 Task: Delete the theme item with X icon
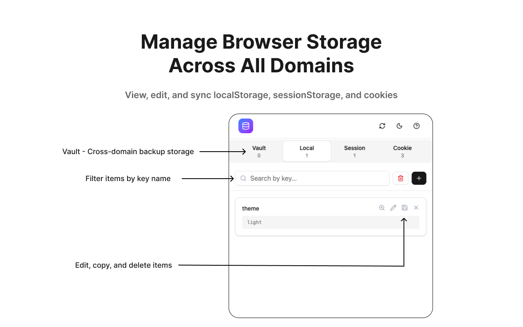pos(416,208)
